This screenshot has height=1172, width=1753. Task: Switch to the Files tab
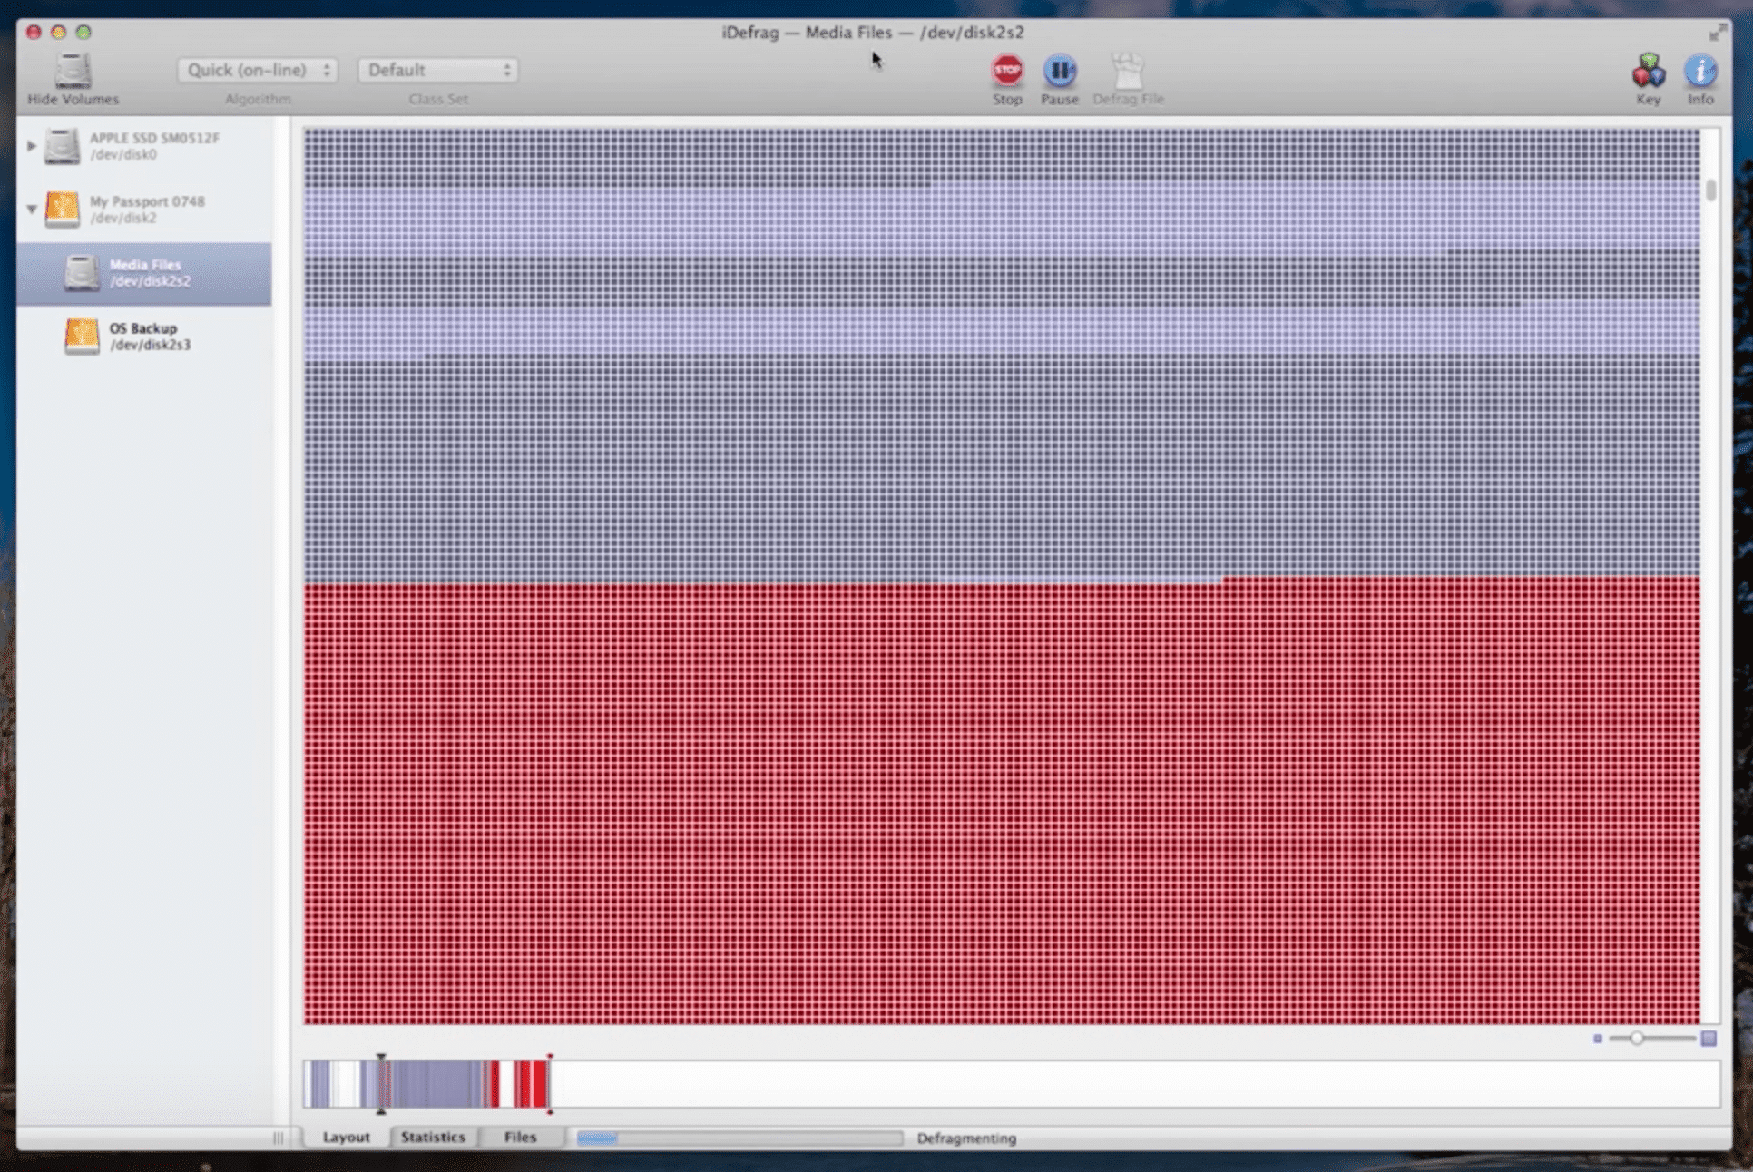coord(520,1138)
